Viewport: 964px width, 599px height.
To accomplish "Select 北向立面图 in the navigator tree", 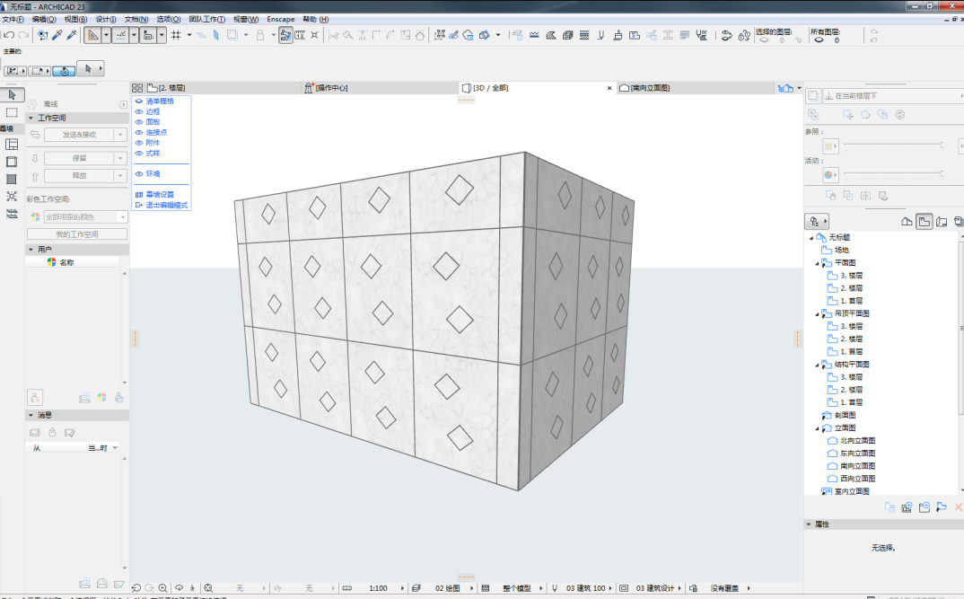I will pyautogui.click(x=858, y=440).
